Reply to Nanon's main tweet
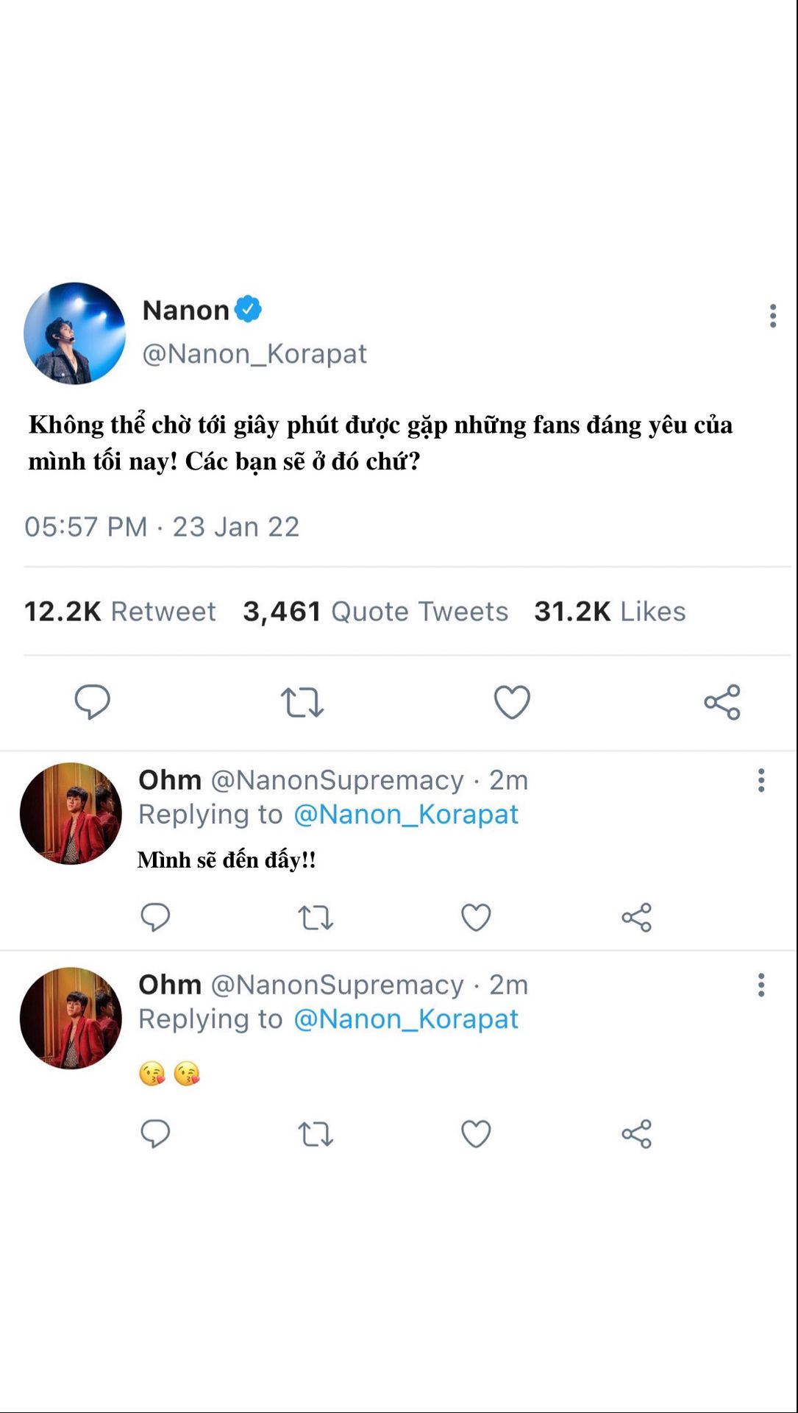Screen dimensions: 798x1413 (x=93, y=701)
